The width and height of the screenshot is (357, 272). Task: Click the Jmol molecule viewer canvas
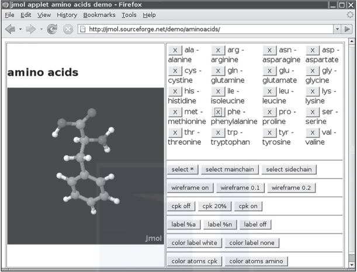tap(86, 166)
